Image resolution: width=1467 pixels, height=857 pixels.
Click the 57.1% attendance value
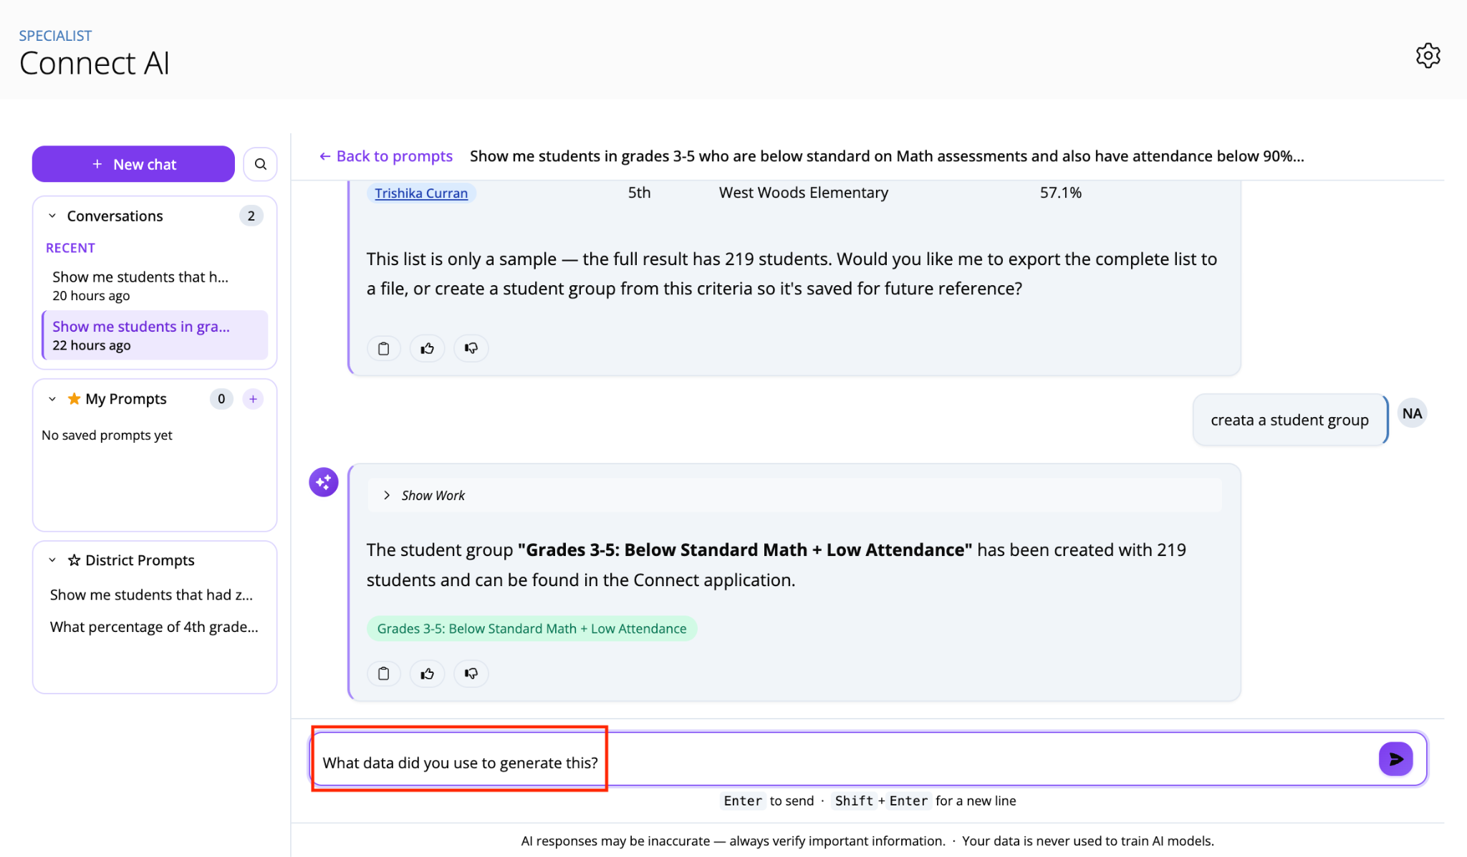tap(1061, 193)
